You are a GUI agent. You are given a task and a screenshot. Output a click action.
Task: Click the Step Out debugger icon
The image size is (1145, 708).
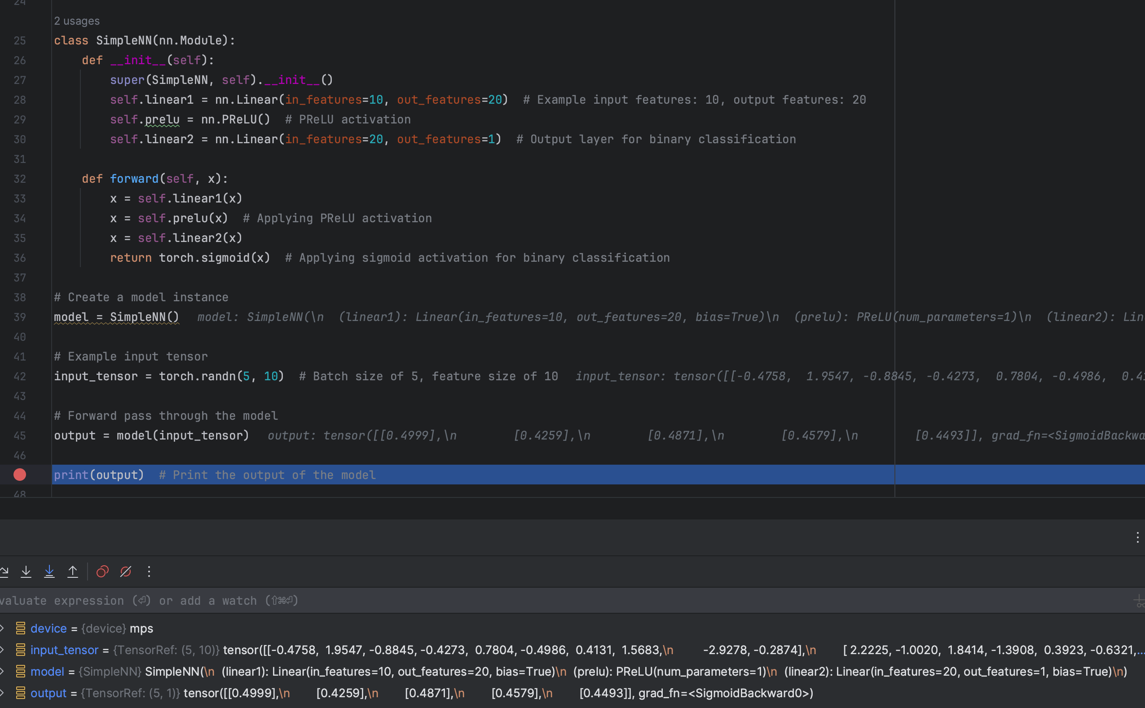(x=73, y=571)
